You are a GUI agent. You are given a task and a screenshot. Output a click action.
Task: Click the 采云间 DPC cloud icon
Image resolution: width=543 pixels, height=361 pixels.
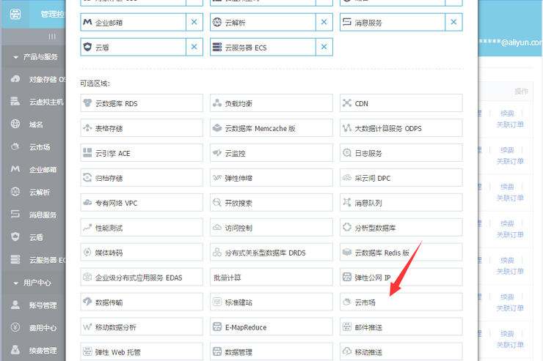click(346, 177)
